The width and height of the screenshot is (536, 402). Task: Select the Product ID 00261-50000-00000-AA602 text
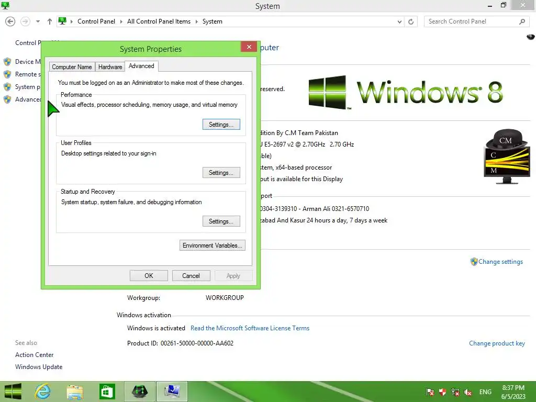197,343
